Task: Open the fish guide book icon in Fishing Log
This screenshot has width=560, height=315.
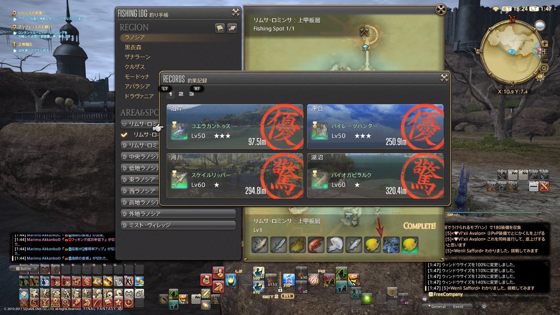Action: (x=220, y=28)
